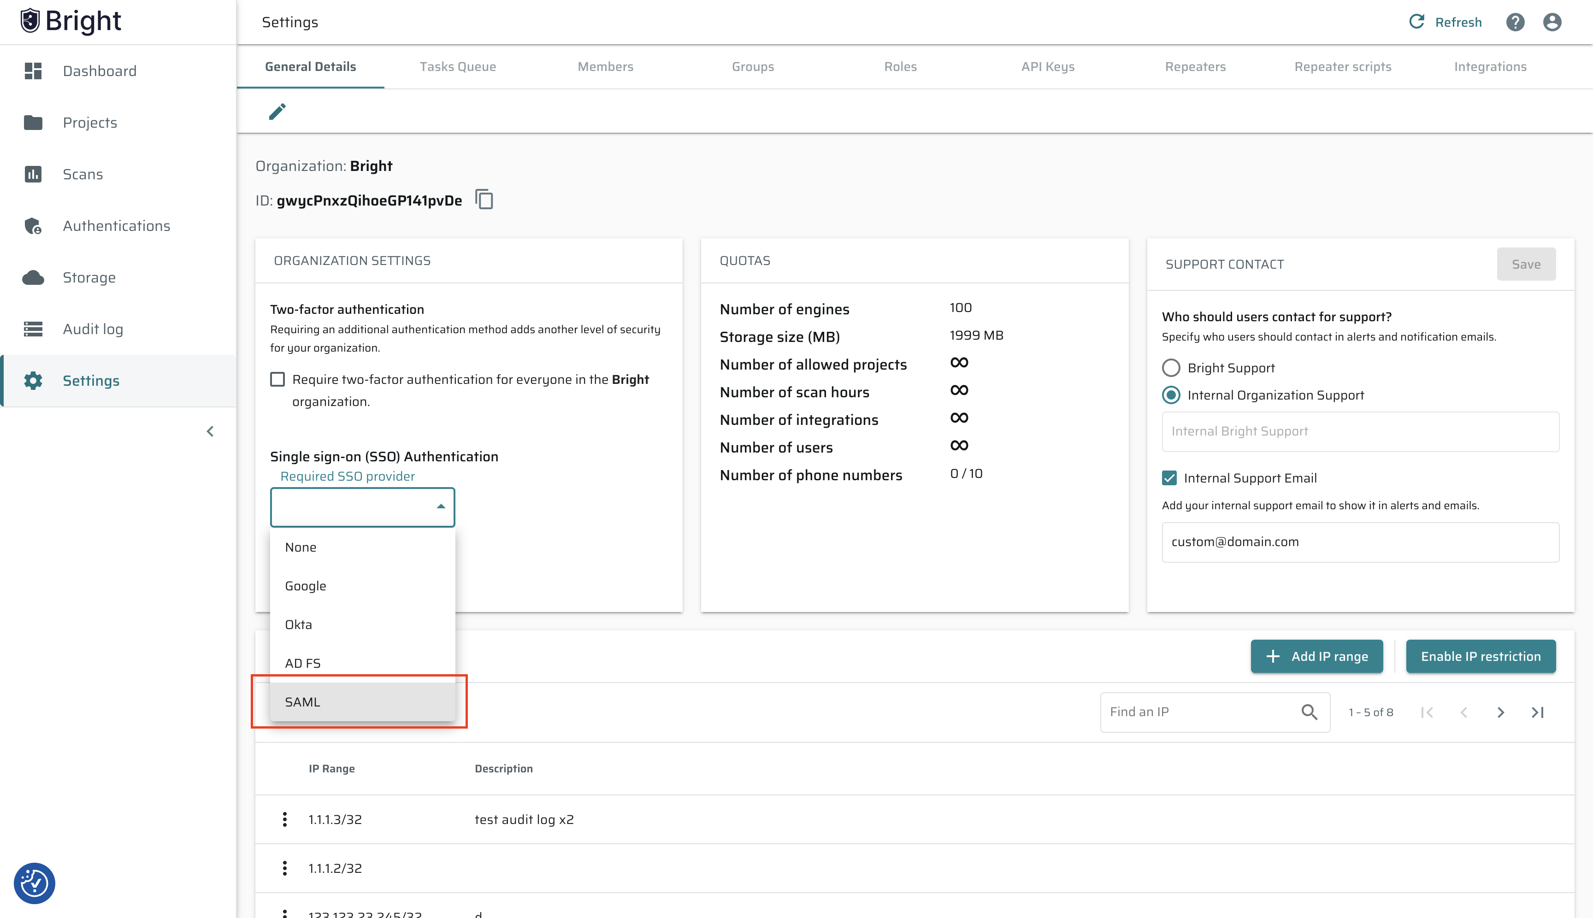The height and width of the screenshot is (918, 1593).
Task: Choose SAML as SSO provider
Action: pyautogui.click(x=363, y=702)
